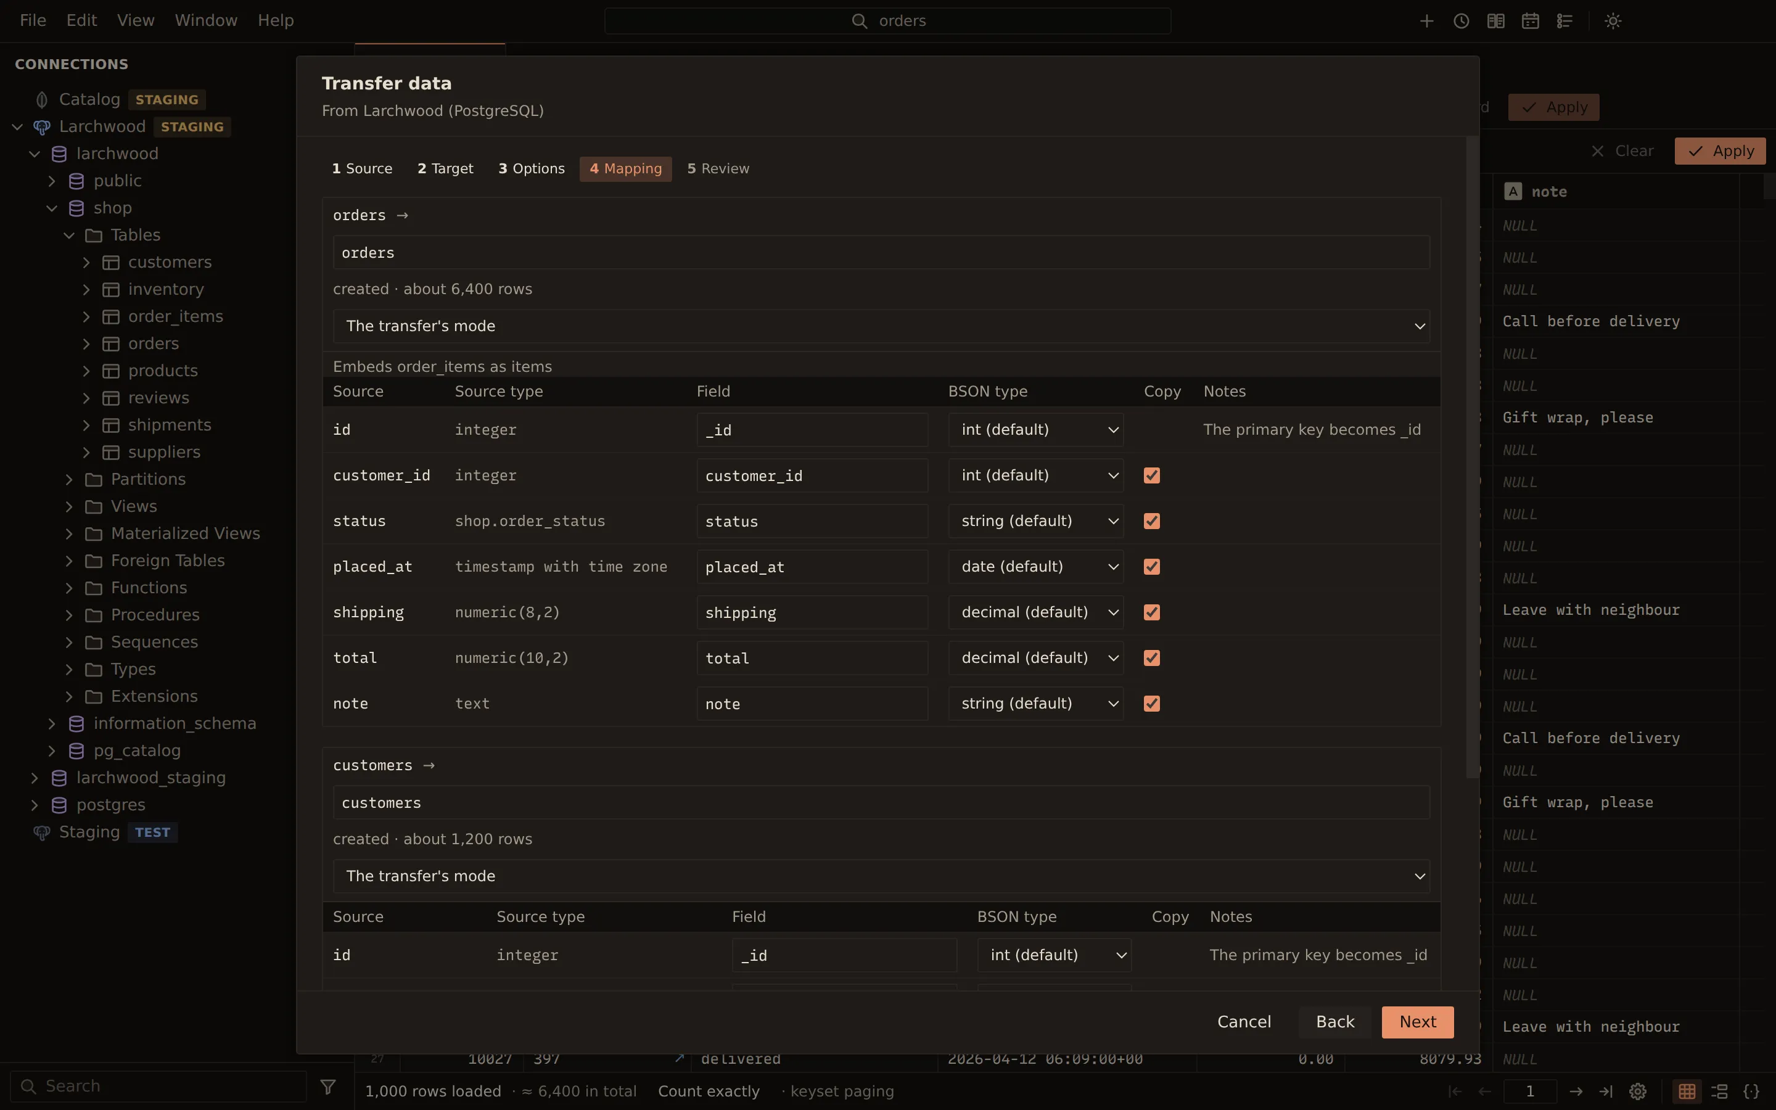Viewport: 1776px width, 1110px height.
Task: Open transfer mode dropdown for orders
Action: pyautogui.click(x=881, y=326)
